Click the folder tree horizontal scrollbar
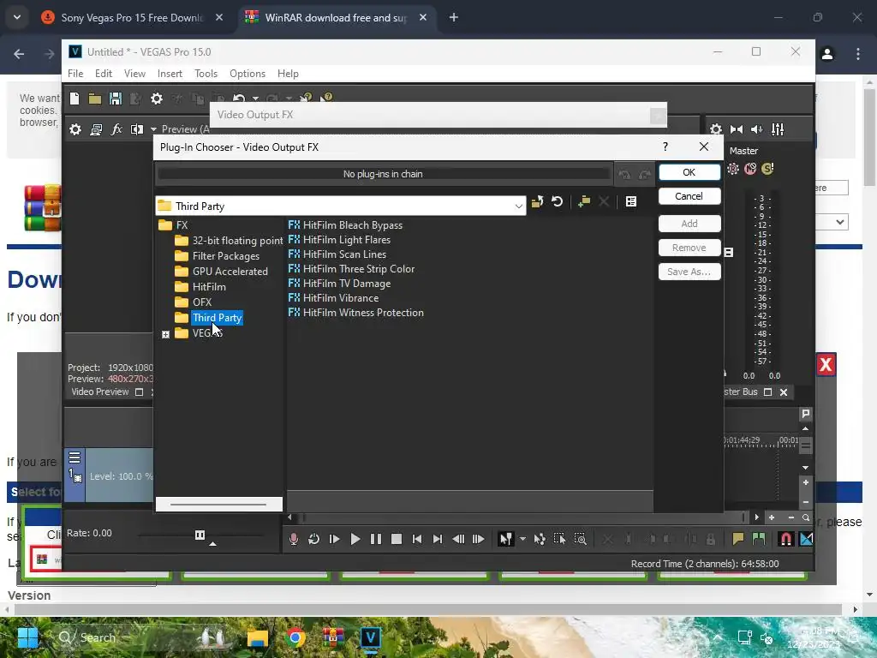 [x=218, y=504]
